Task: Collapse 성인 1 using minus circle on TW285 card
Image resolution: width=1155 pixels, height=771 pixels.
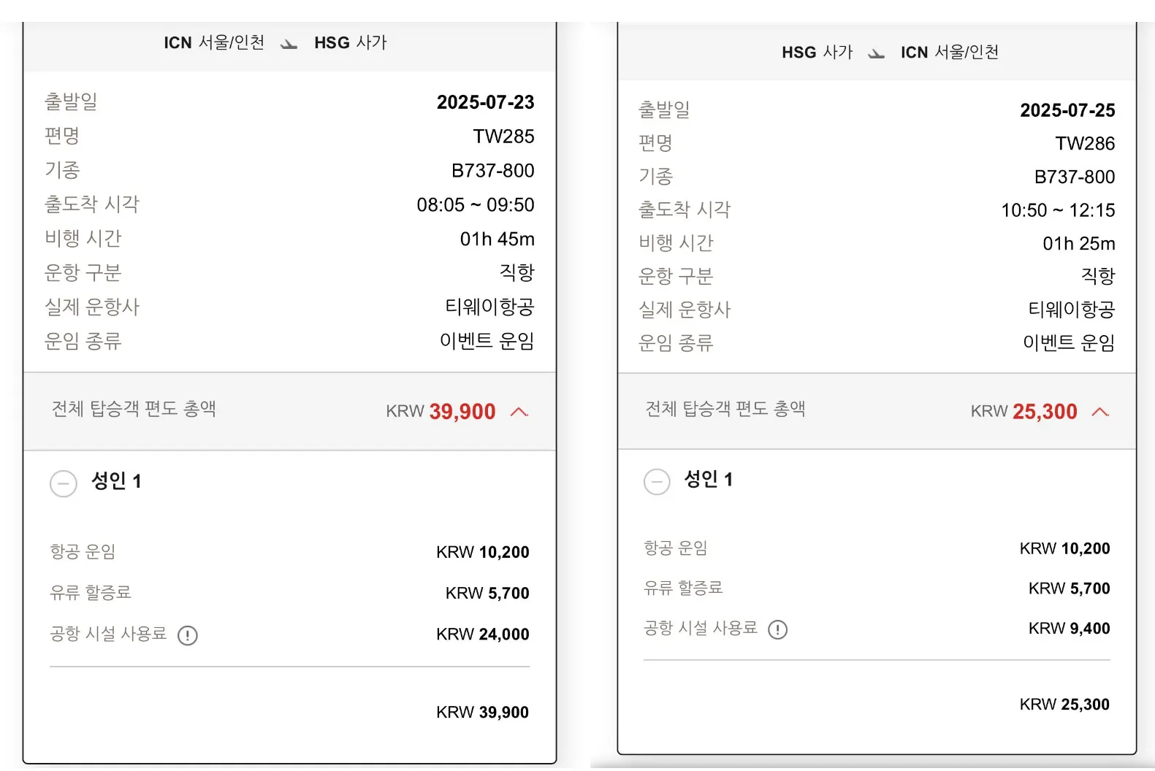Action: 64,483
